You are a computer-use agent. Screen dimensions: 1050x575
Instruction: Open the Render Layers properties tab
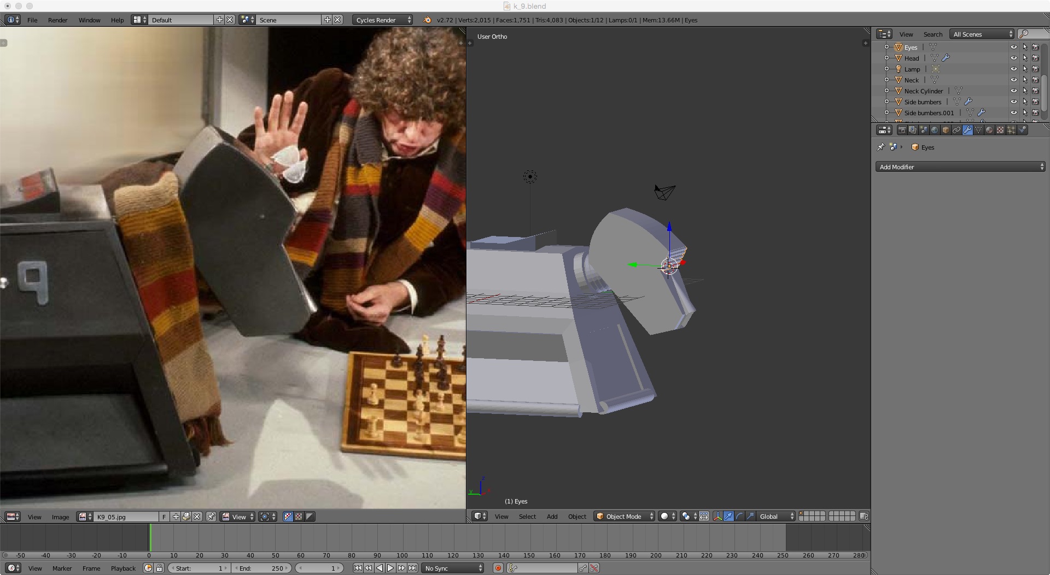913,130
